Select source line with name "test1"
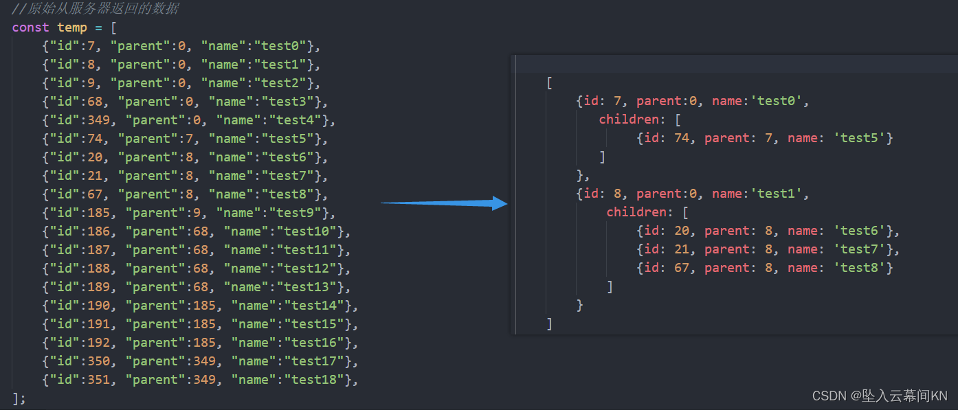Screen dimensions: 958x410 coord(181,65)
